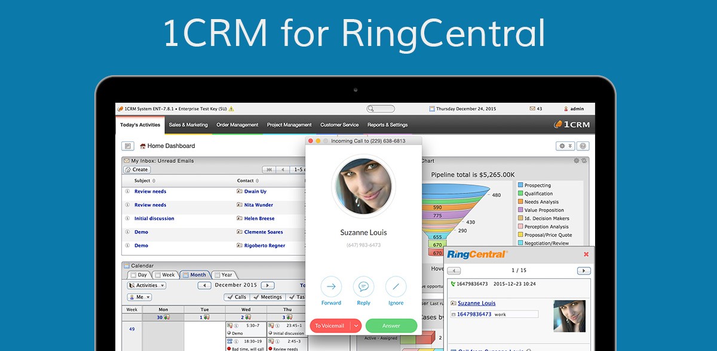The width and height of the screenshot is (717, 351).
Task: Click the My Inbox envelope panel icon
Action: coord(127,161)
